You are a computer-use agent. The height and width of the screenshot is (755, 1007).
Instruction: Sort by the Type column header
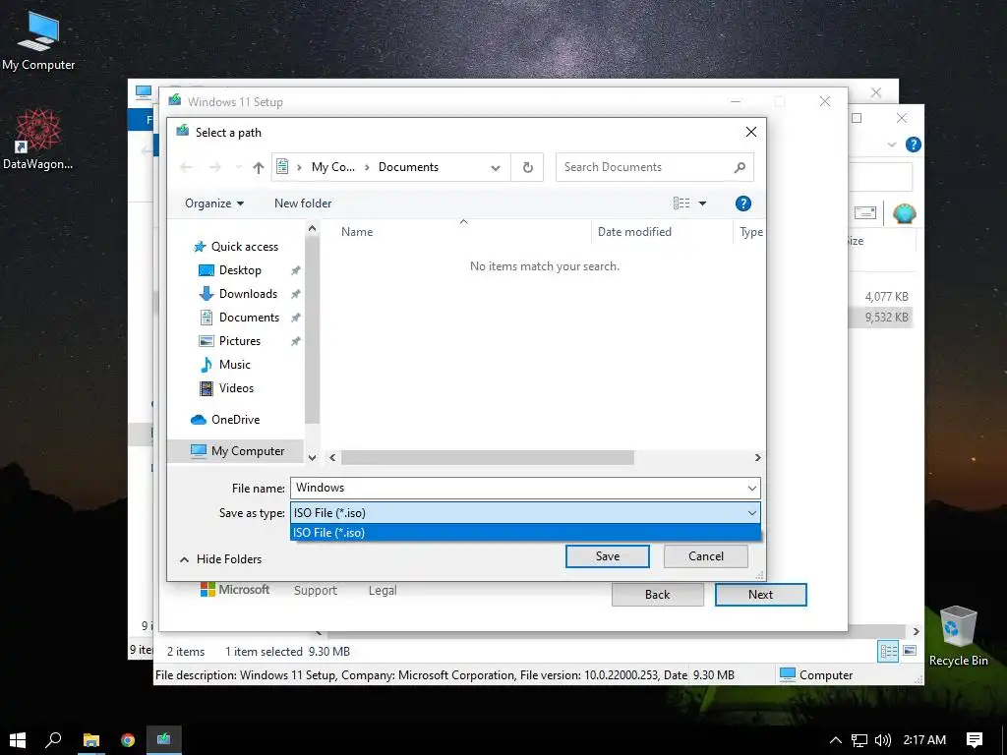tap(749, 232)
